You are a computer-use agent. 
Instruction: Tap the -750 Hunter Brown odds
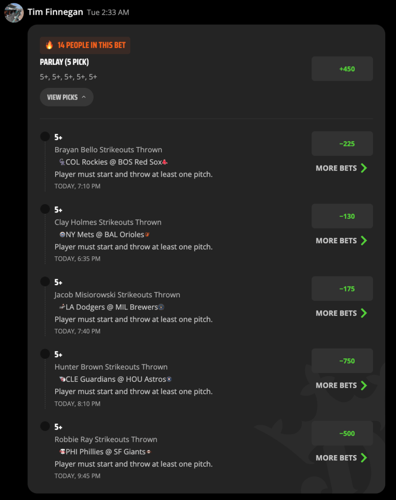click(342, 361)
